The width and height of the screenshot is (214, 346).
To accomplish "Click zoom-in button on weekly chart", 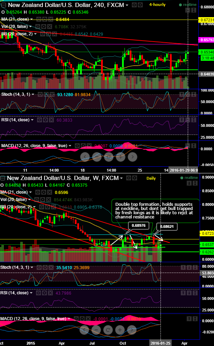I will 120,330.
